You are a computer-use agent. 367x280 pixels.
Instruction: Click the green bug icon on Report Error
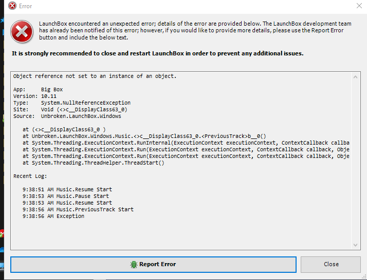tap(134, 264)
